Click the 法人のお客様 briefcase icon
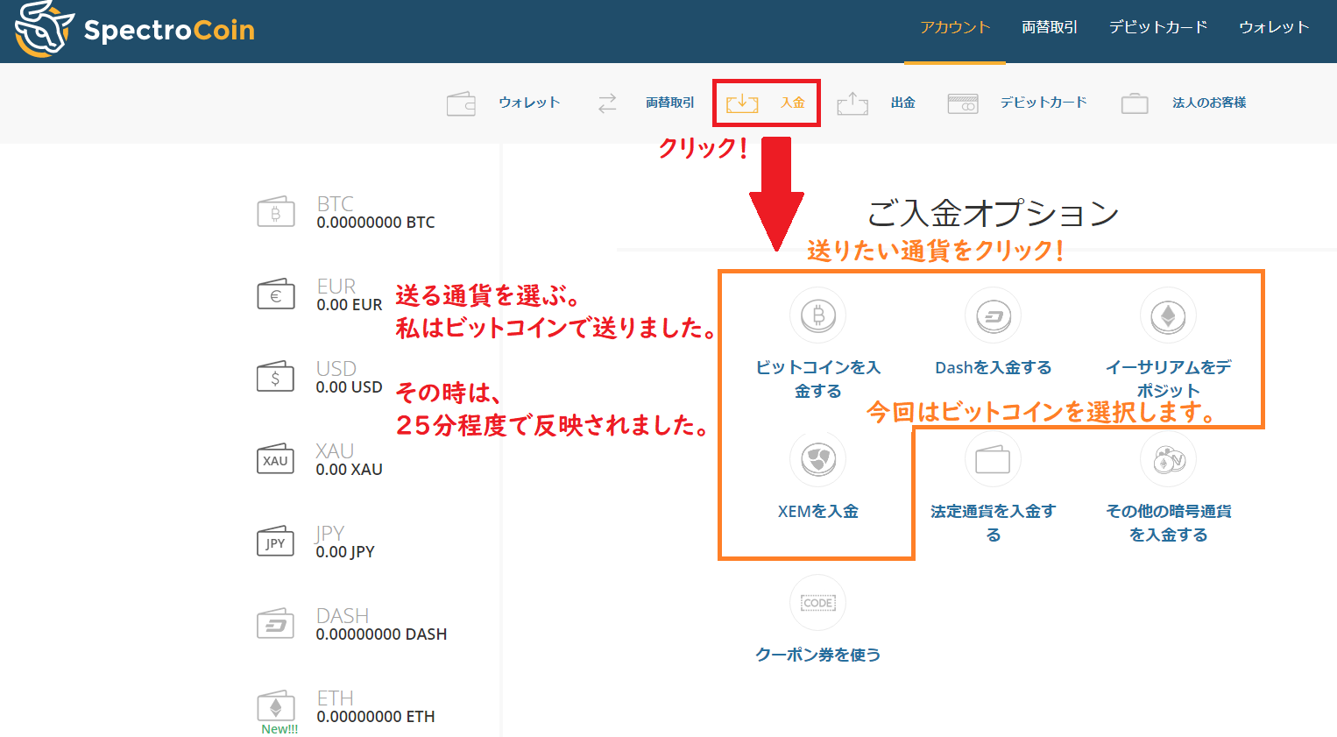Screen dimensions: 1337x737 [x=1134, y=103]
